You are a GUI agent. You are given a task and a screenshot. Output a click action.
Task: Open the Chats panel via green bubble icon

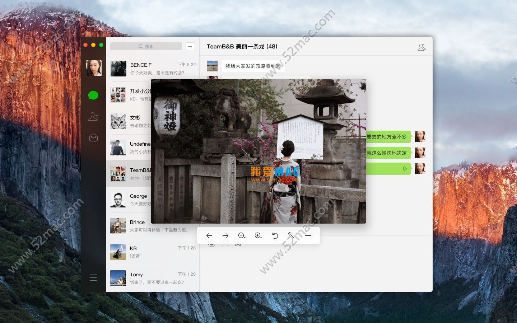point(93,95)
